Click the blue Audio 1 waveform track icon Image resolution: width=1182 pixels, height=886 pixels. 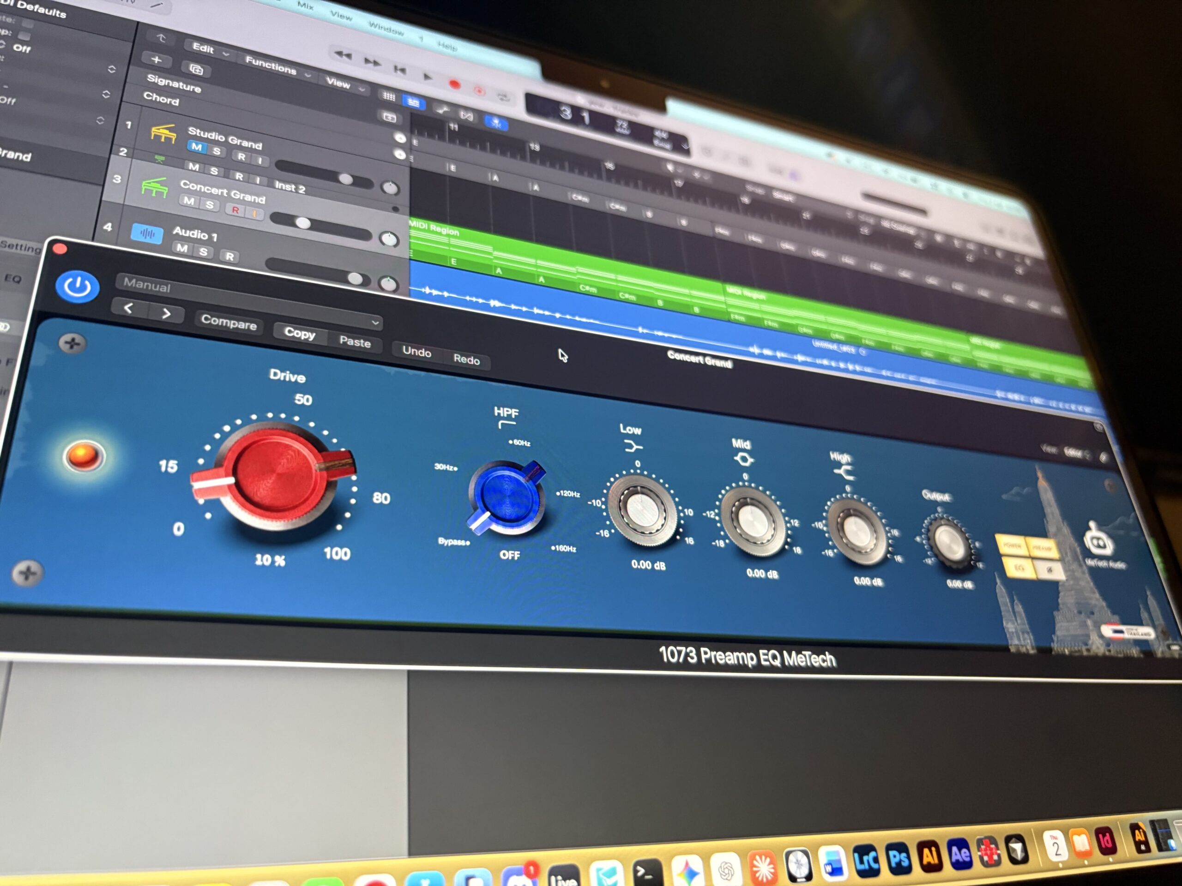tap(147, 233)
